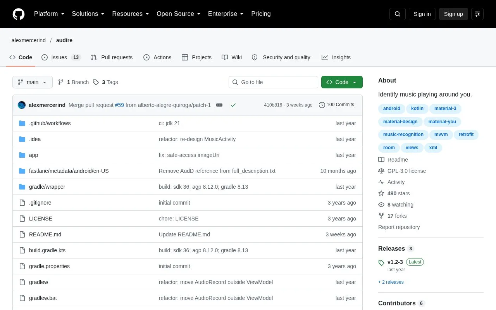Viewport: 496px width, 310px height.
Task: Open the Enterprise dropdown menu
Action: 226,14
